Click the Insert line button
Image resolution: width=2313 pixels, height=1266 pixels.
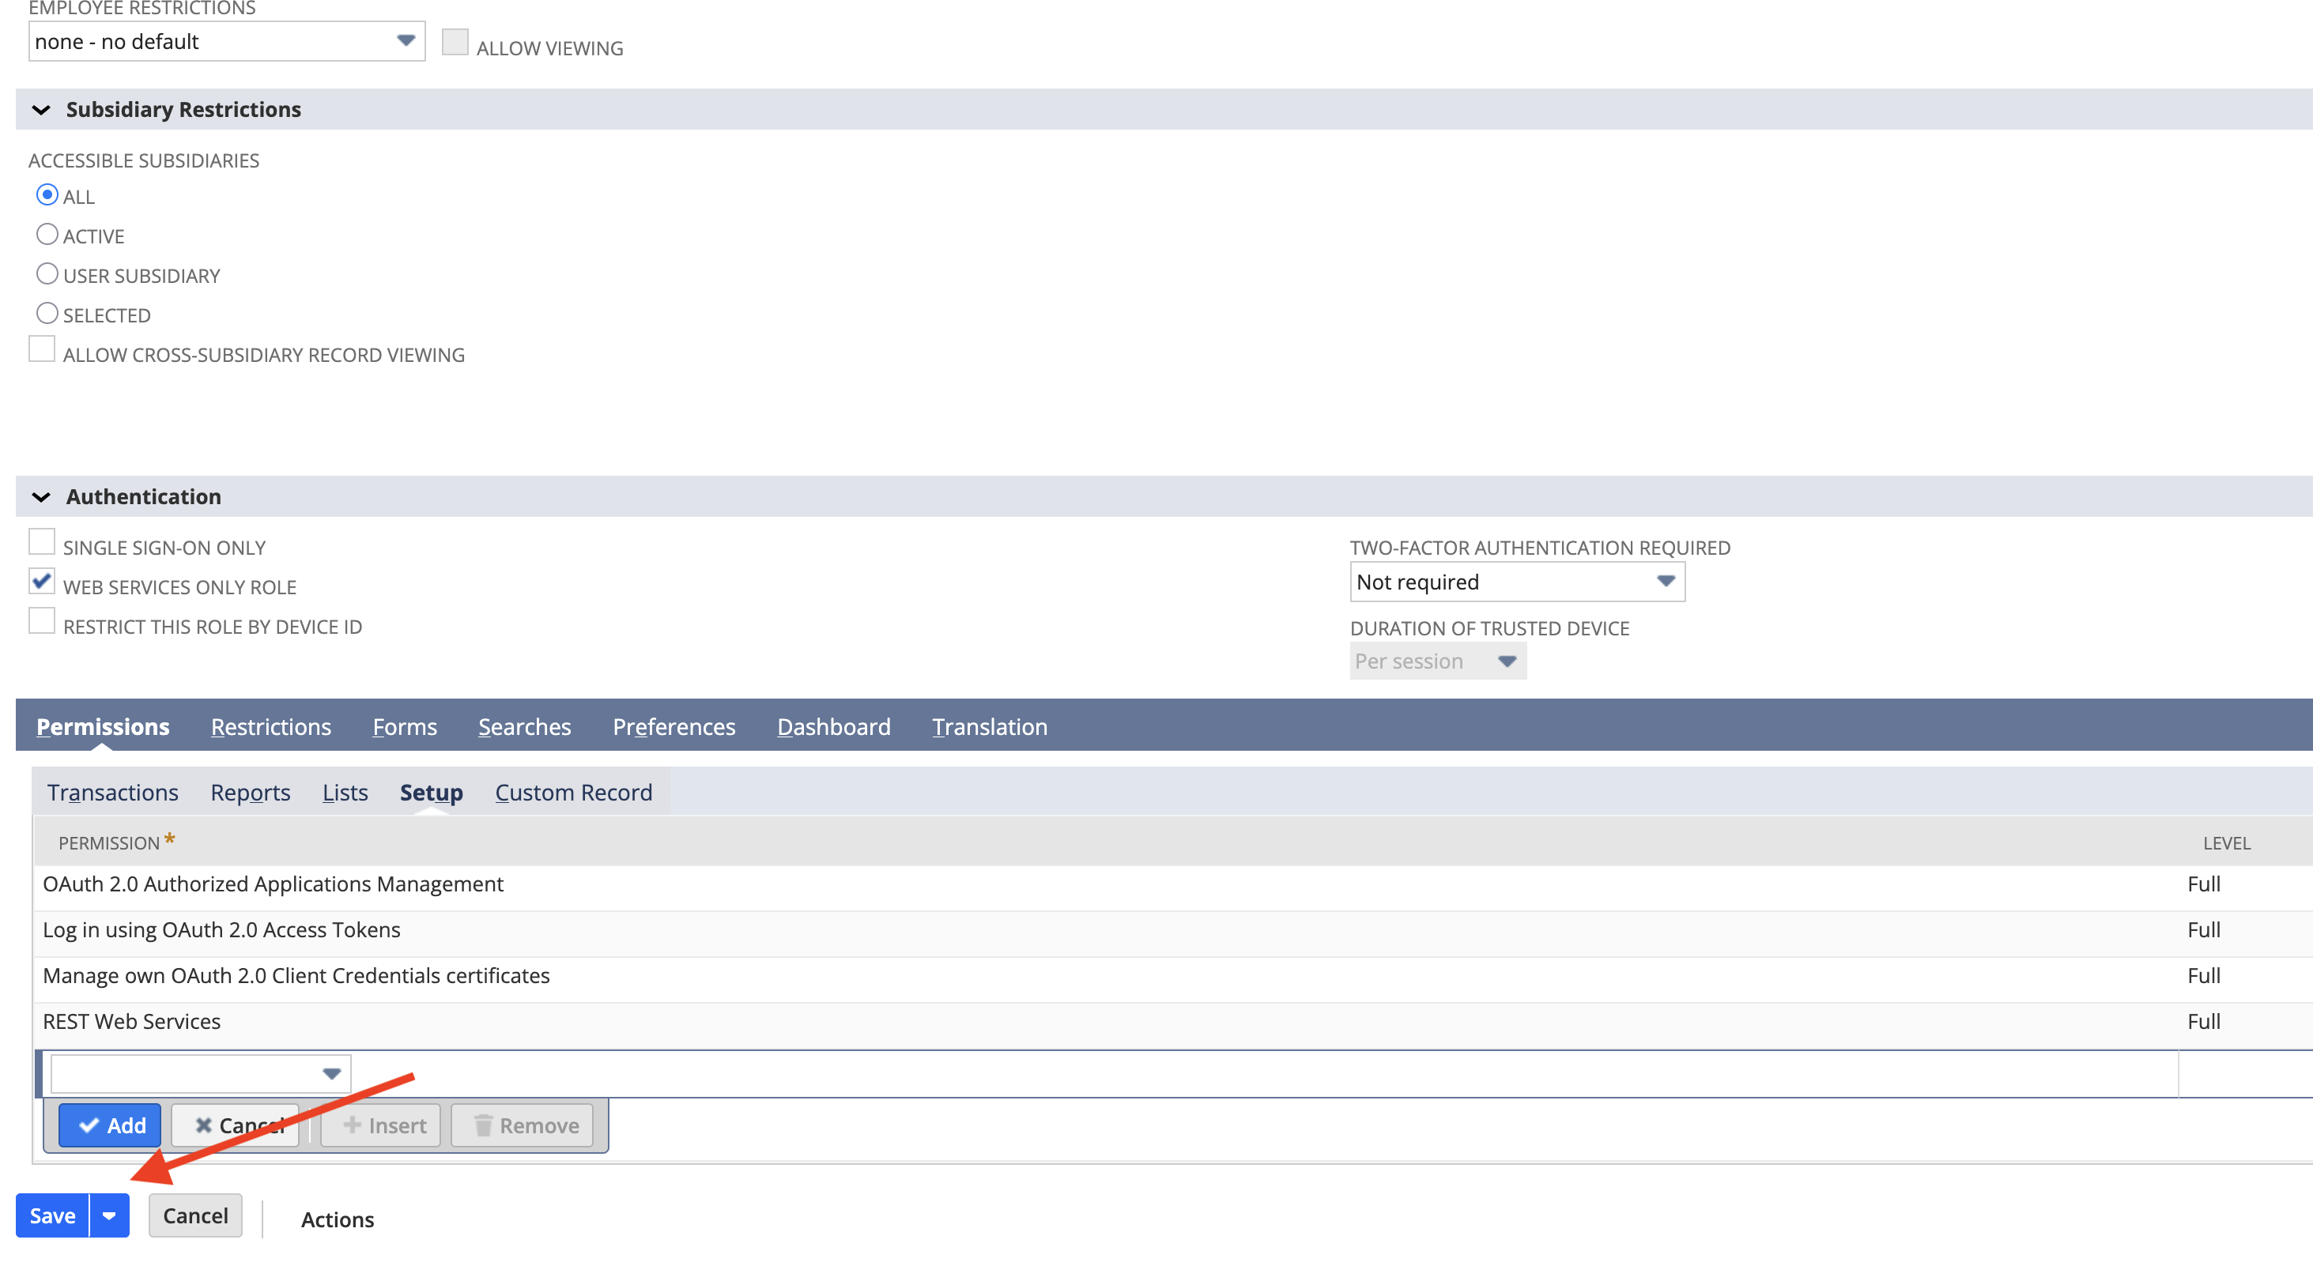tap(381, 1125)
